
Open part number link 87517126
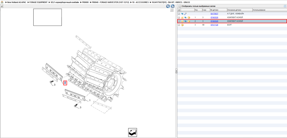(x=214, y=25)
